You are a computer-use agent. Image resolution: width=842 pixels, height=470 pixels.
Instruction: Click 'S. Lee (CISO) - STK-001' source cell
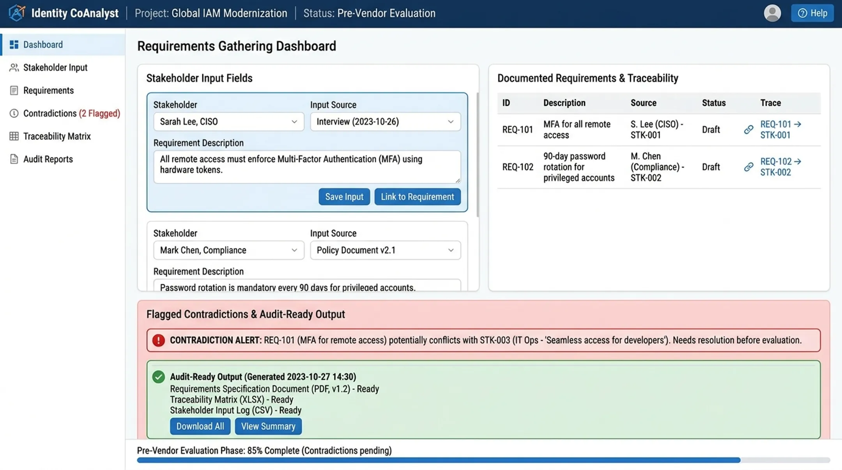(657, 129)
